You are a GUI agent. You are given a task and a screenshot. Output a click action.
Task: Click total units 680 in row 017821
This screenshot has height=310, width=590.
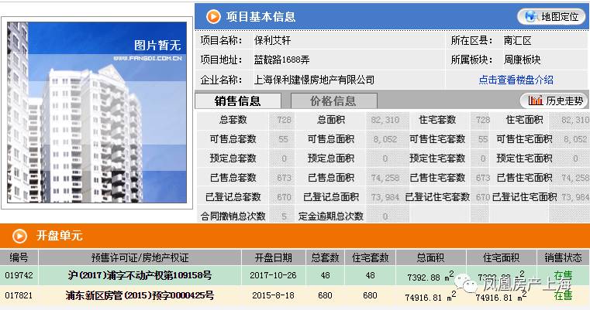325,295
